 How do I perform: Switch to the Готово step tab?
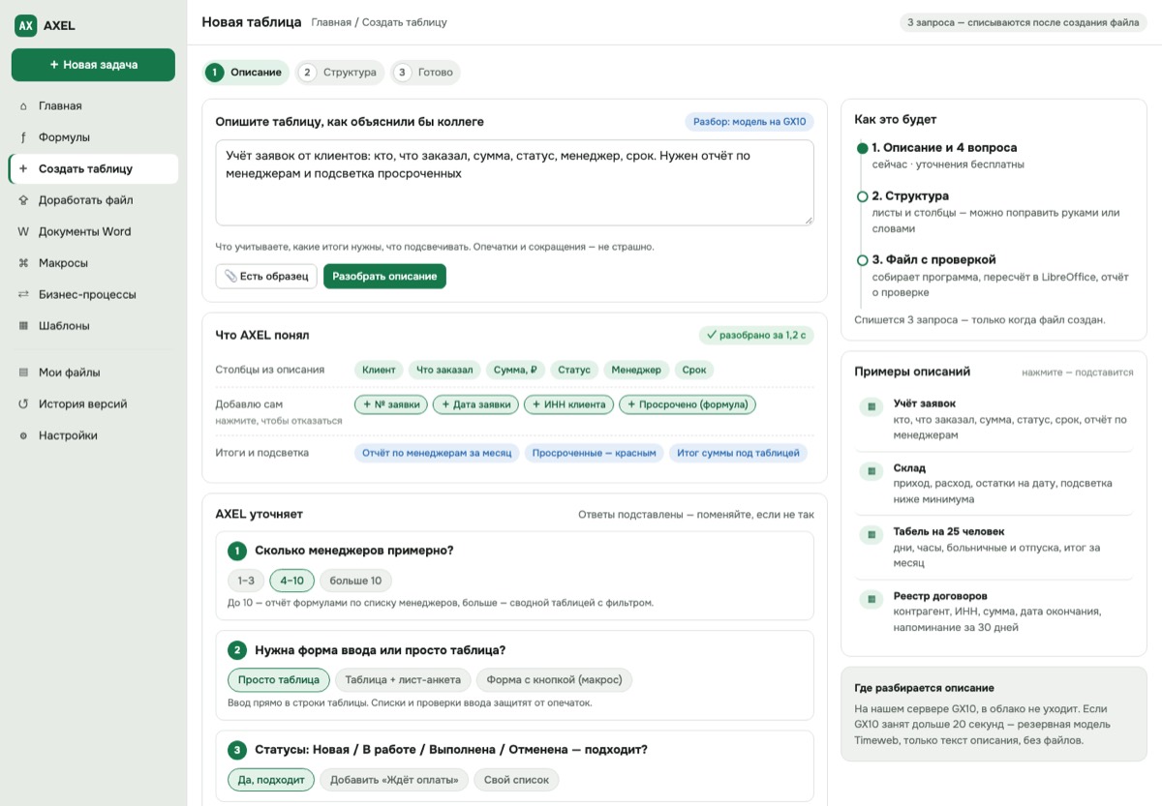tap(425, 73)
